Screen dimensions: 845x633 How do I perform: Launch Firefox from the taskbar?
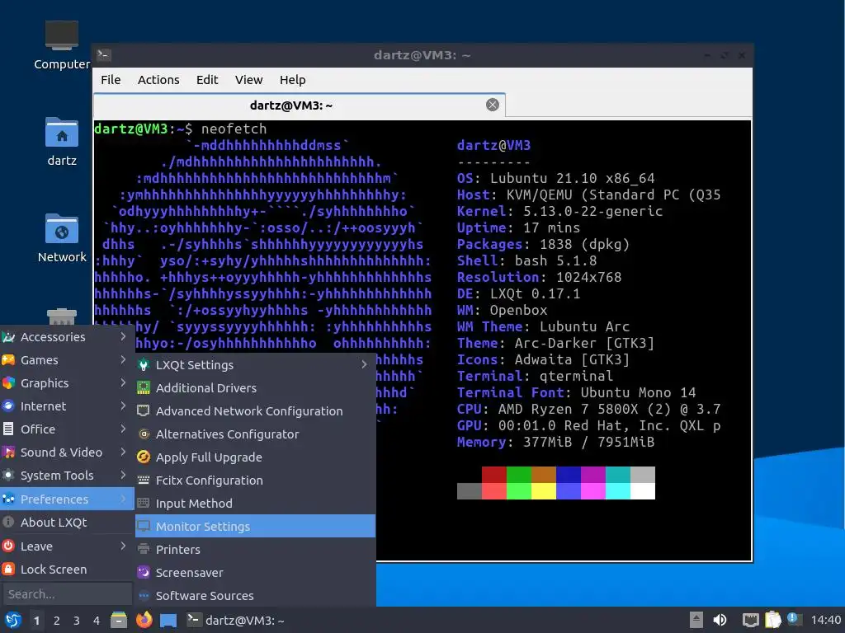(x=144, y=621)
